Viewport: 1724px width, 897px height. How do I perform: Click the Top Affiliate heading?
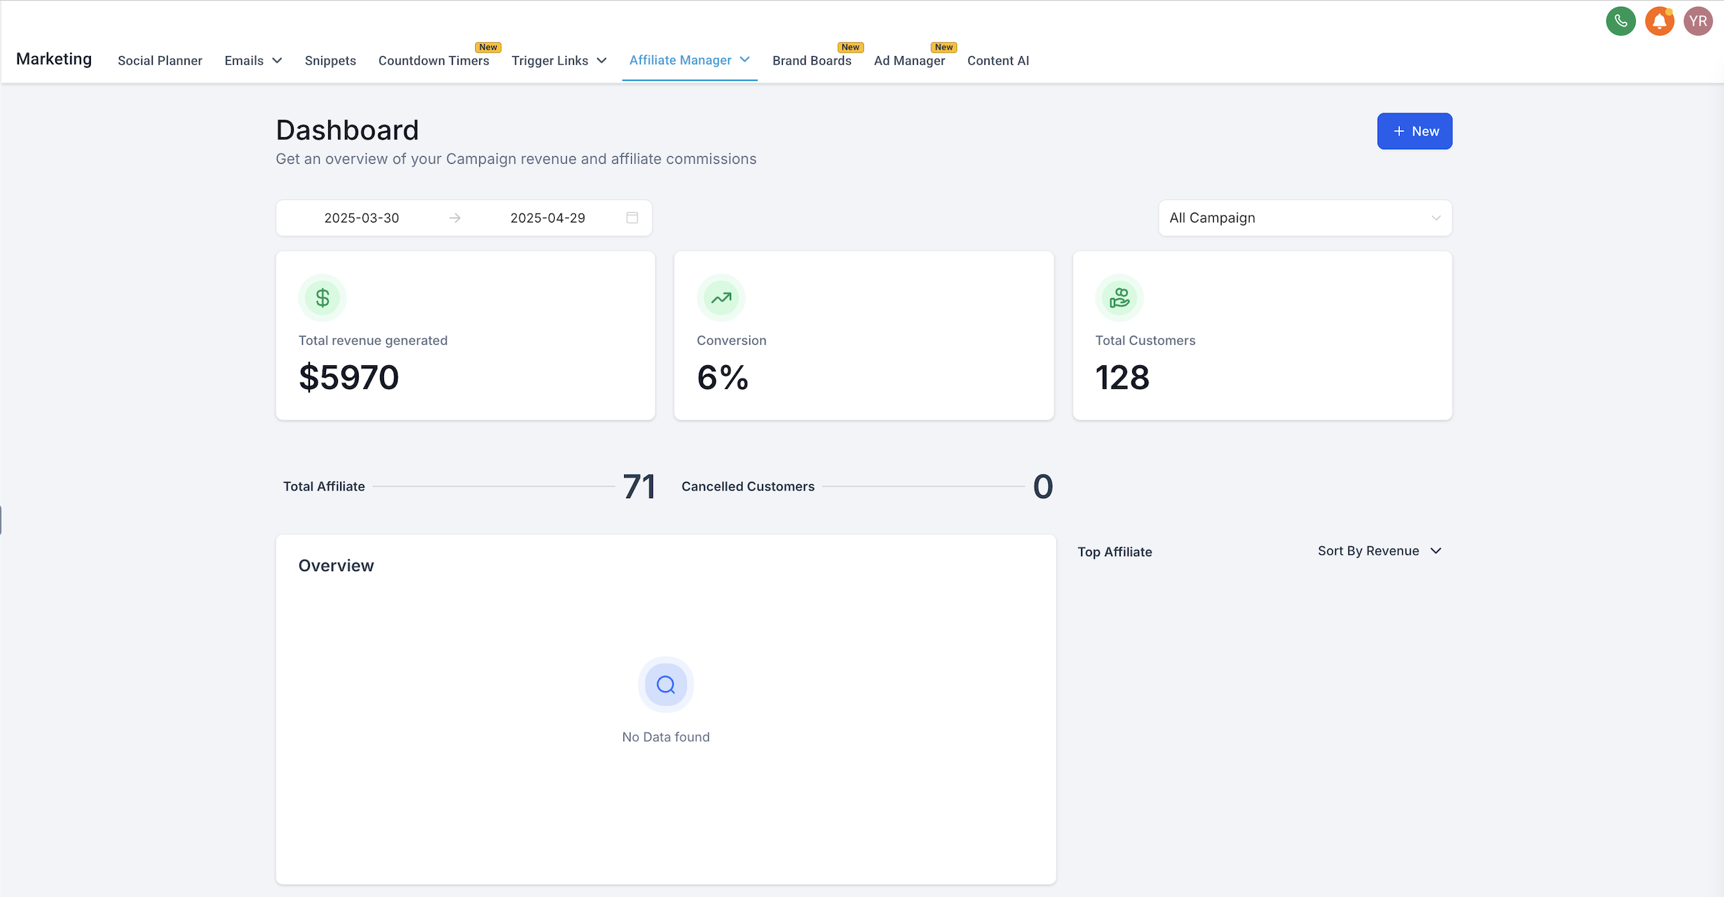[x=1115, y=552]
